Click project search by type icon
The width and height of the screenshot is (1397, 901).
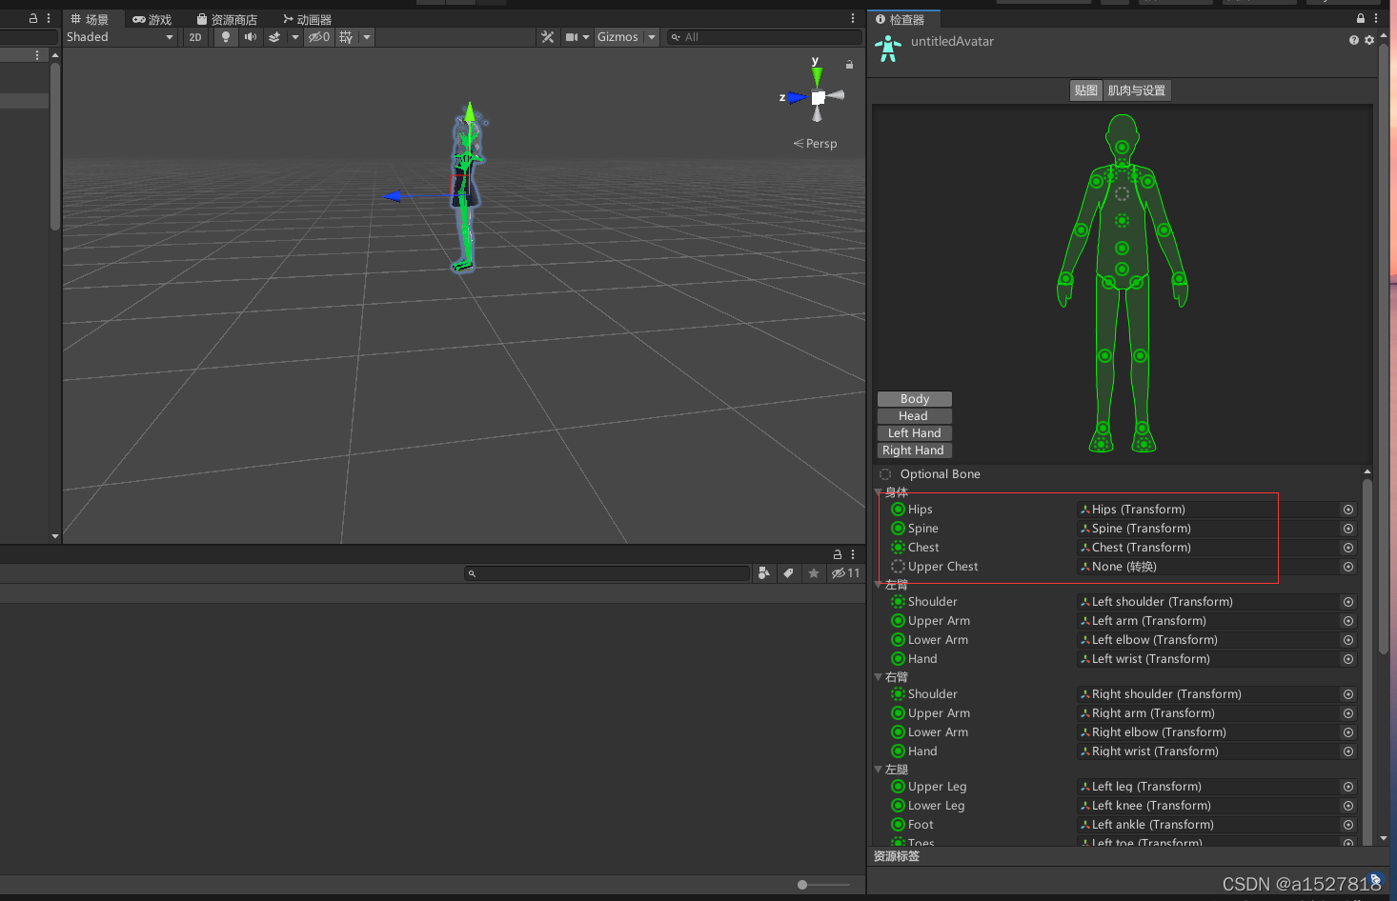pos(763,573)
